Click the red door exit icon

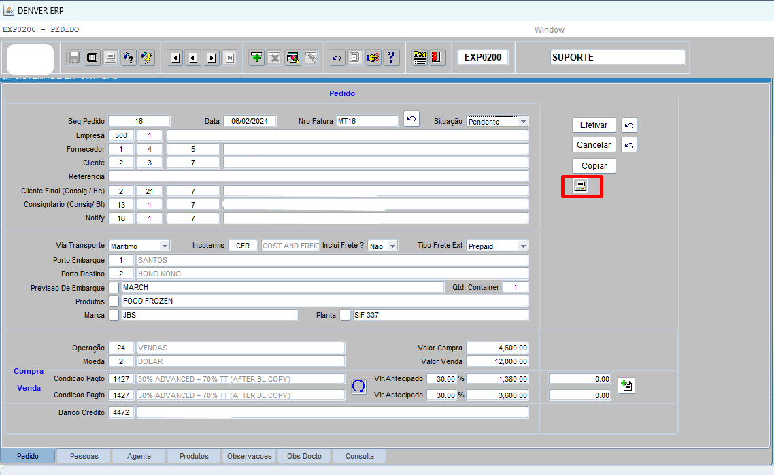coord(437,58)
